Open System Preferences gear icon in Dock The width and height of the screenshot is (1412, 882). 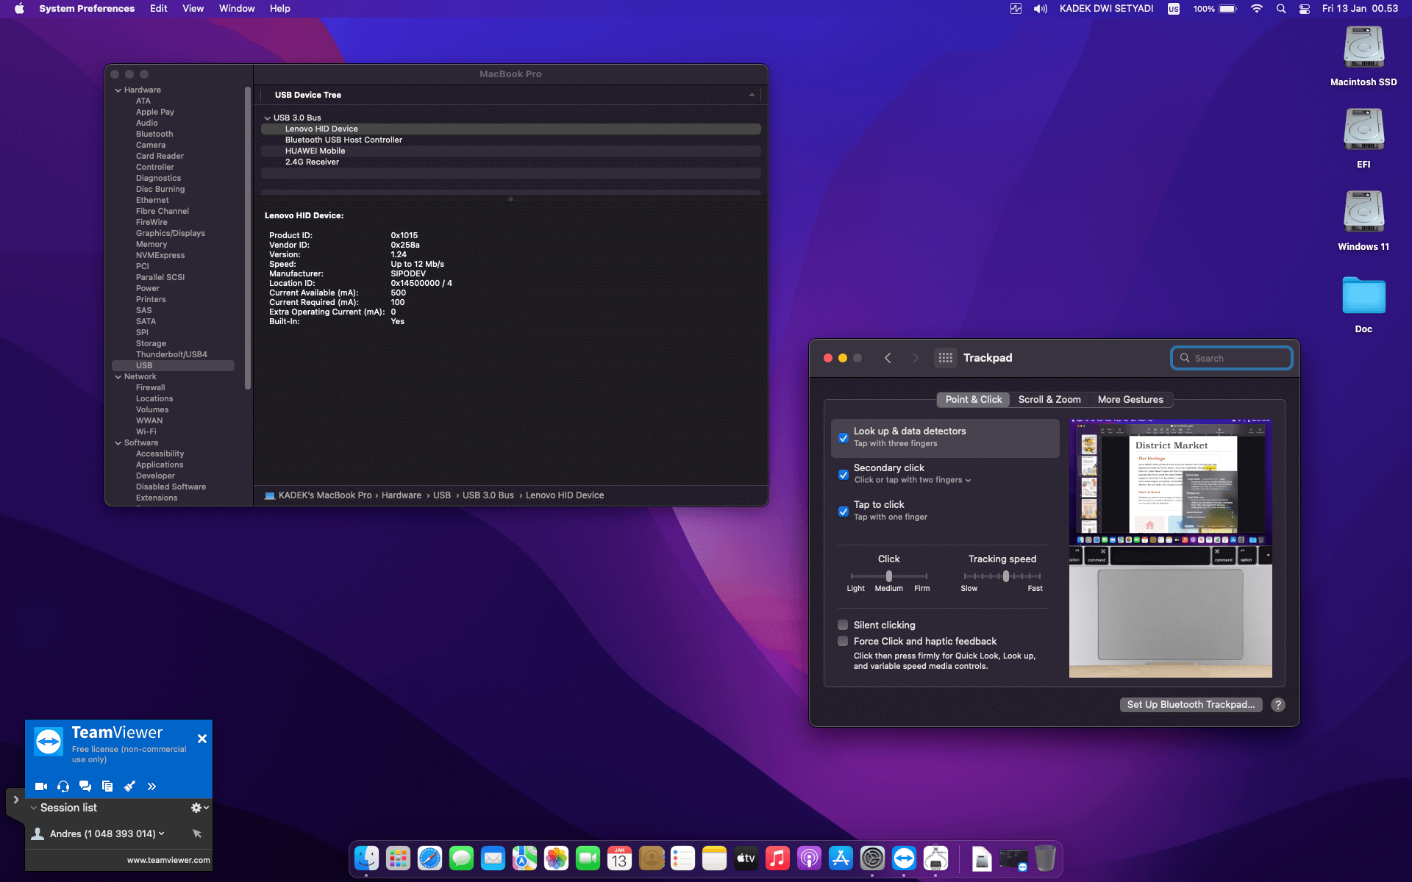(872, 858)
